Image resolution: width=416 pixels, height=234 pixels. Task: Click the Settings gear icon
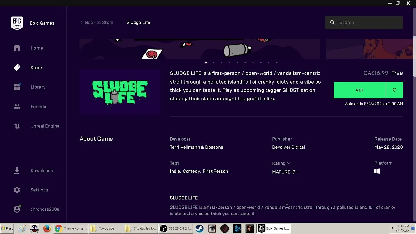pyautogui.click(x=17, y=190)
